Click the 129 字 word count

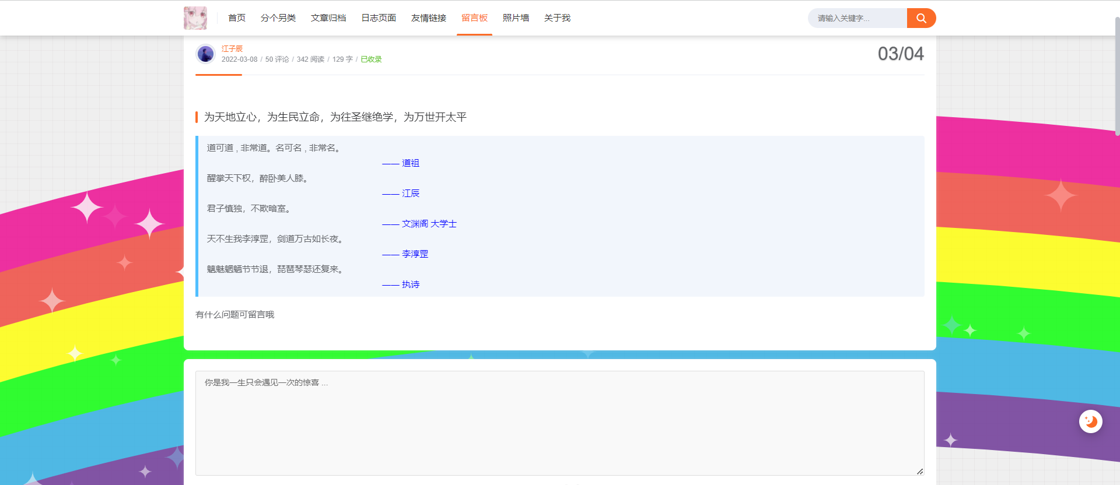click(342, 59)
